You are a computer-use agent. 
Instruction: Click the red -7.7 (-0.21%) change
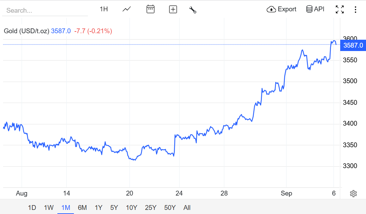pos(93,31)
